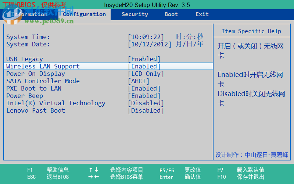Screen dimensions: 294x184
Task: Click the 选择BIOS菜单 hint text
Action: (126, 177)
